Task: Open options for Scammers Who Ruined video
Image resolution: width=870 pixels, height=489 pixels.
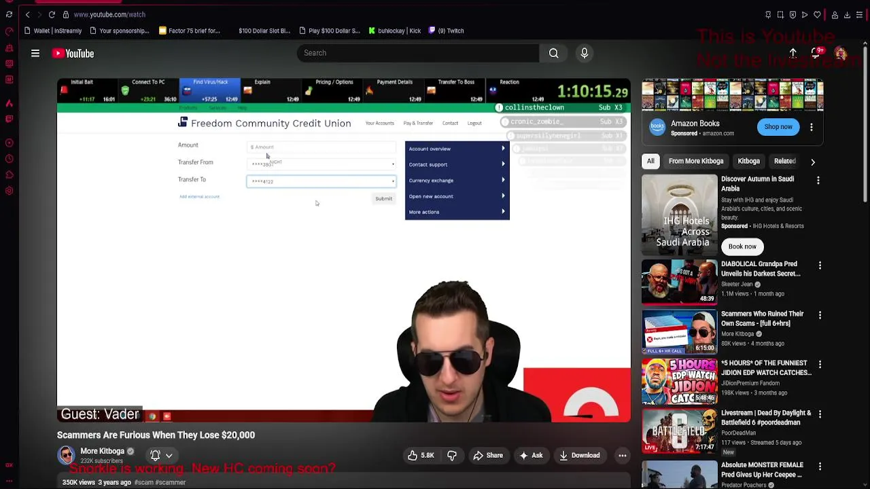Action: coord(820,315)
